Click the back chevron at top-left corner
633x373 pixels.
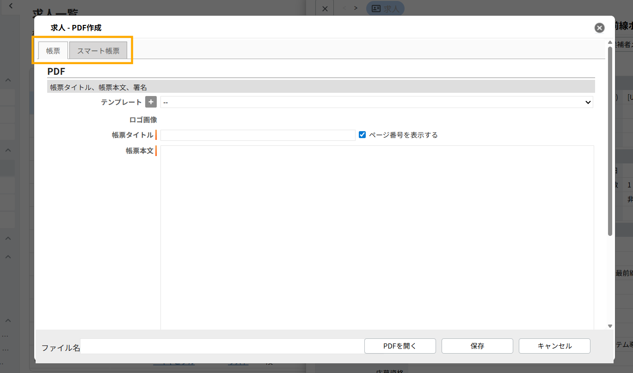tap(10, 6)
